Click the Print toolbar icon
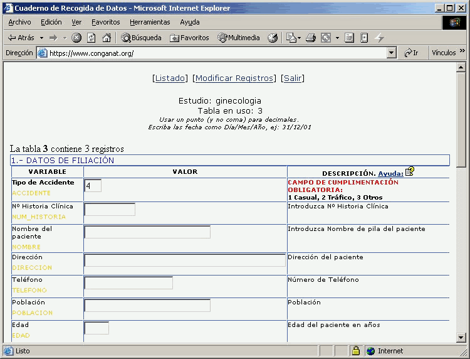 coord(310,38)
